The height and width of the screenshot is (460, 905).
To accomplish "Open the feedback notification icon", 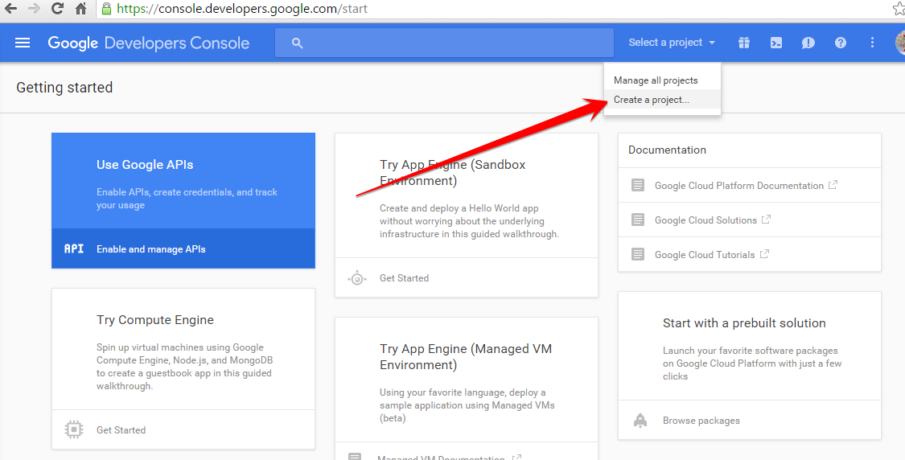I will [x=808, y=43].
